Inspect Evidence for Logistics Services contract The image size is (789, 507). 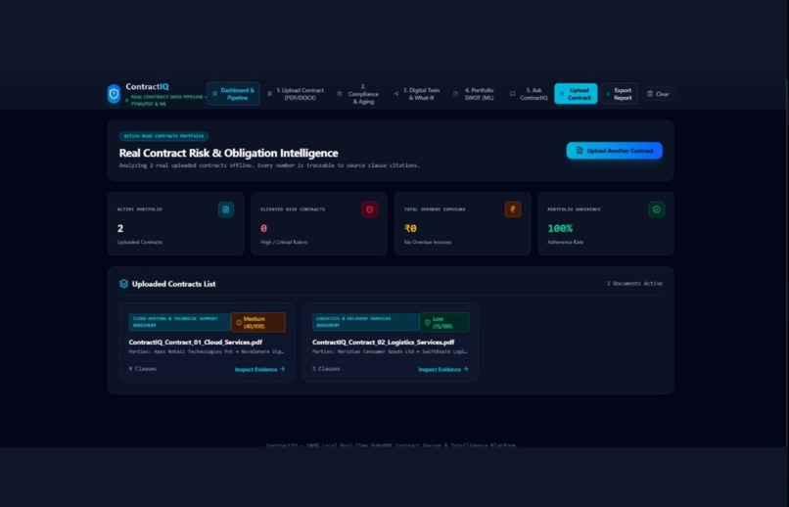(x=443, y=369)
